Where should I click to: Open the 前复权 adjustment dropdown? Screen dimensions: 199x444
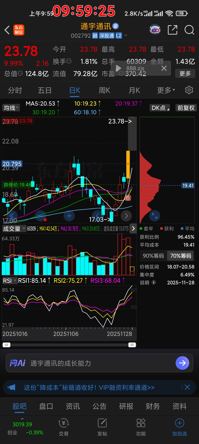click(x=186, y=108)
